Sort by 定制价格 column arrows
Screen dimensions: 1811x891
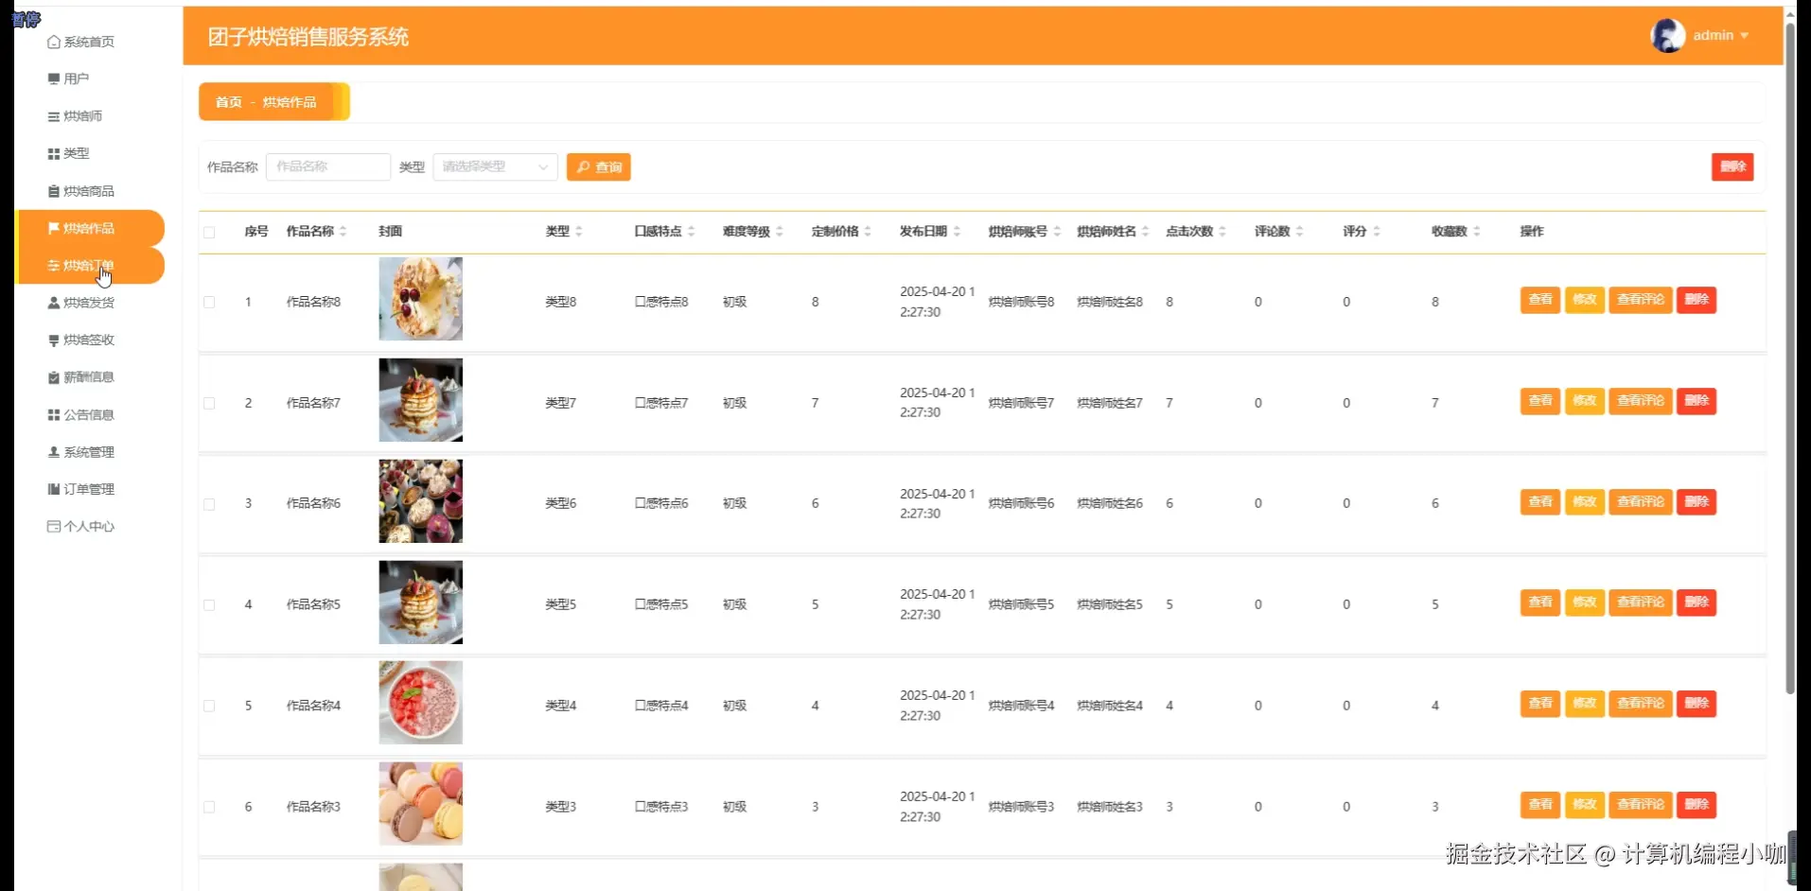[x=868, y=232]
